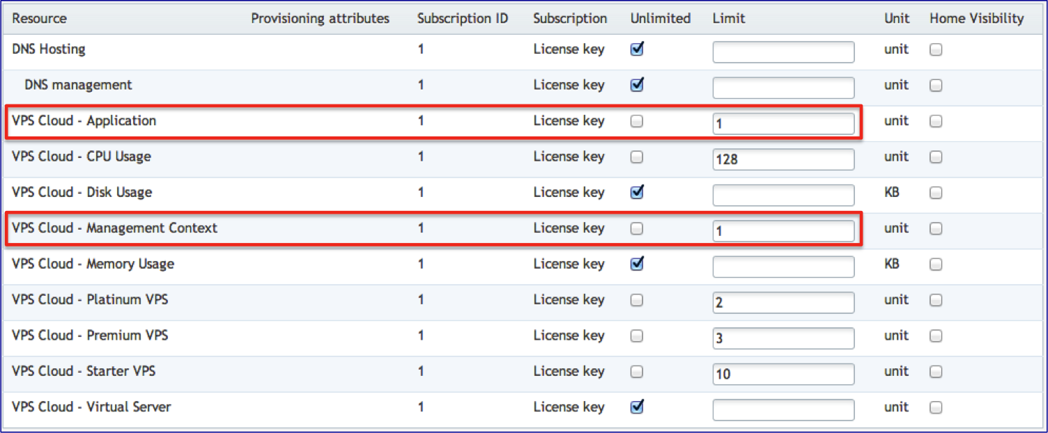Click the empty Limit field for DNS Hosting
The width and height of the screenshot is (1048, 433).
coord(783,52)
